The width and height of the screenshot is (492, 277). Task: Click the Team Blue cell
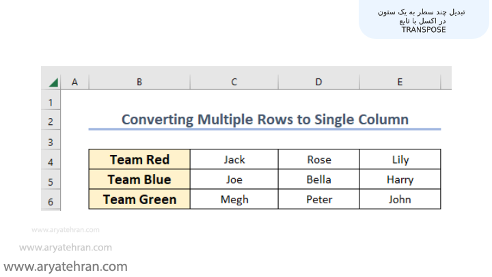pyautogui.click(x=139, y=179)
